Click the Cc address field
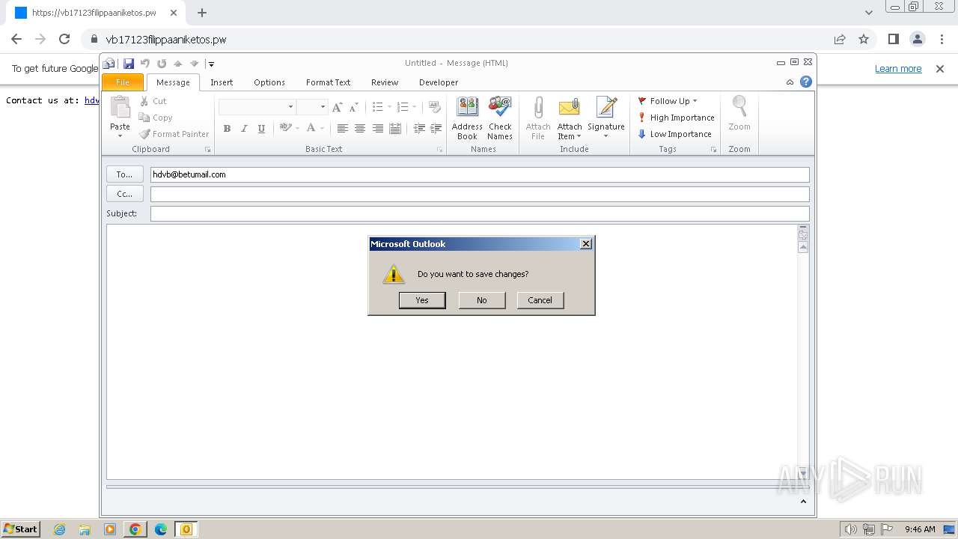Screen dimensions: 958x539 coord(480,194)
